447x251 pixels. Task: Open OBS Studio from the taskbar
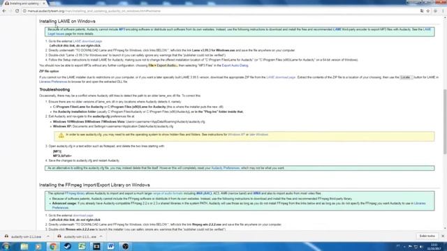pos(126,246)
